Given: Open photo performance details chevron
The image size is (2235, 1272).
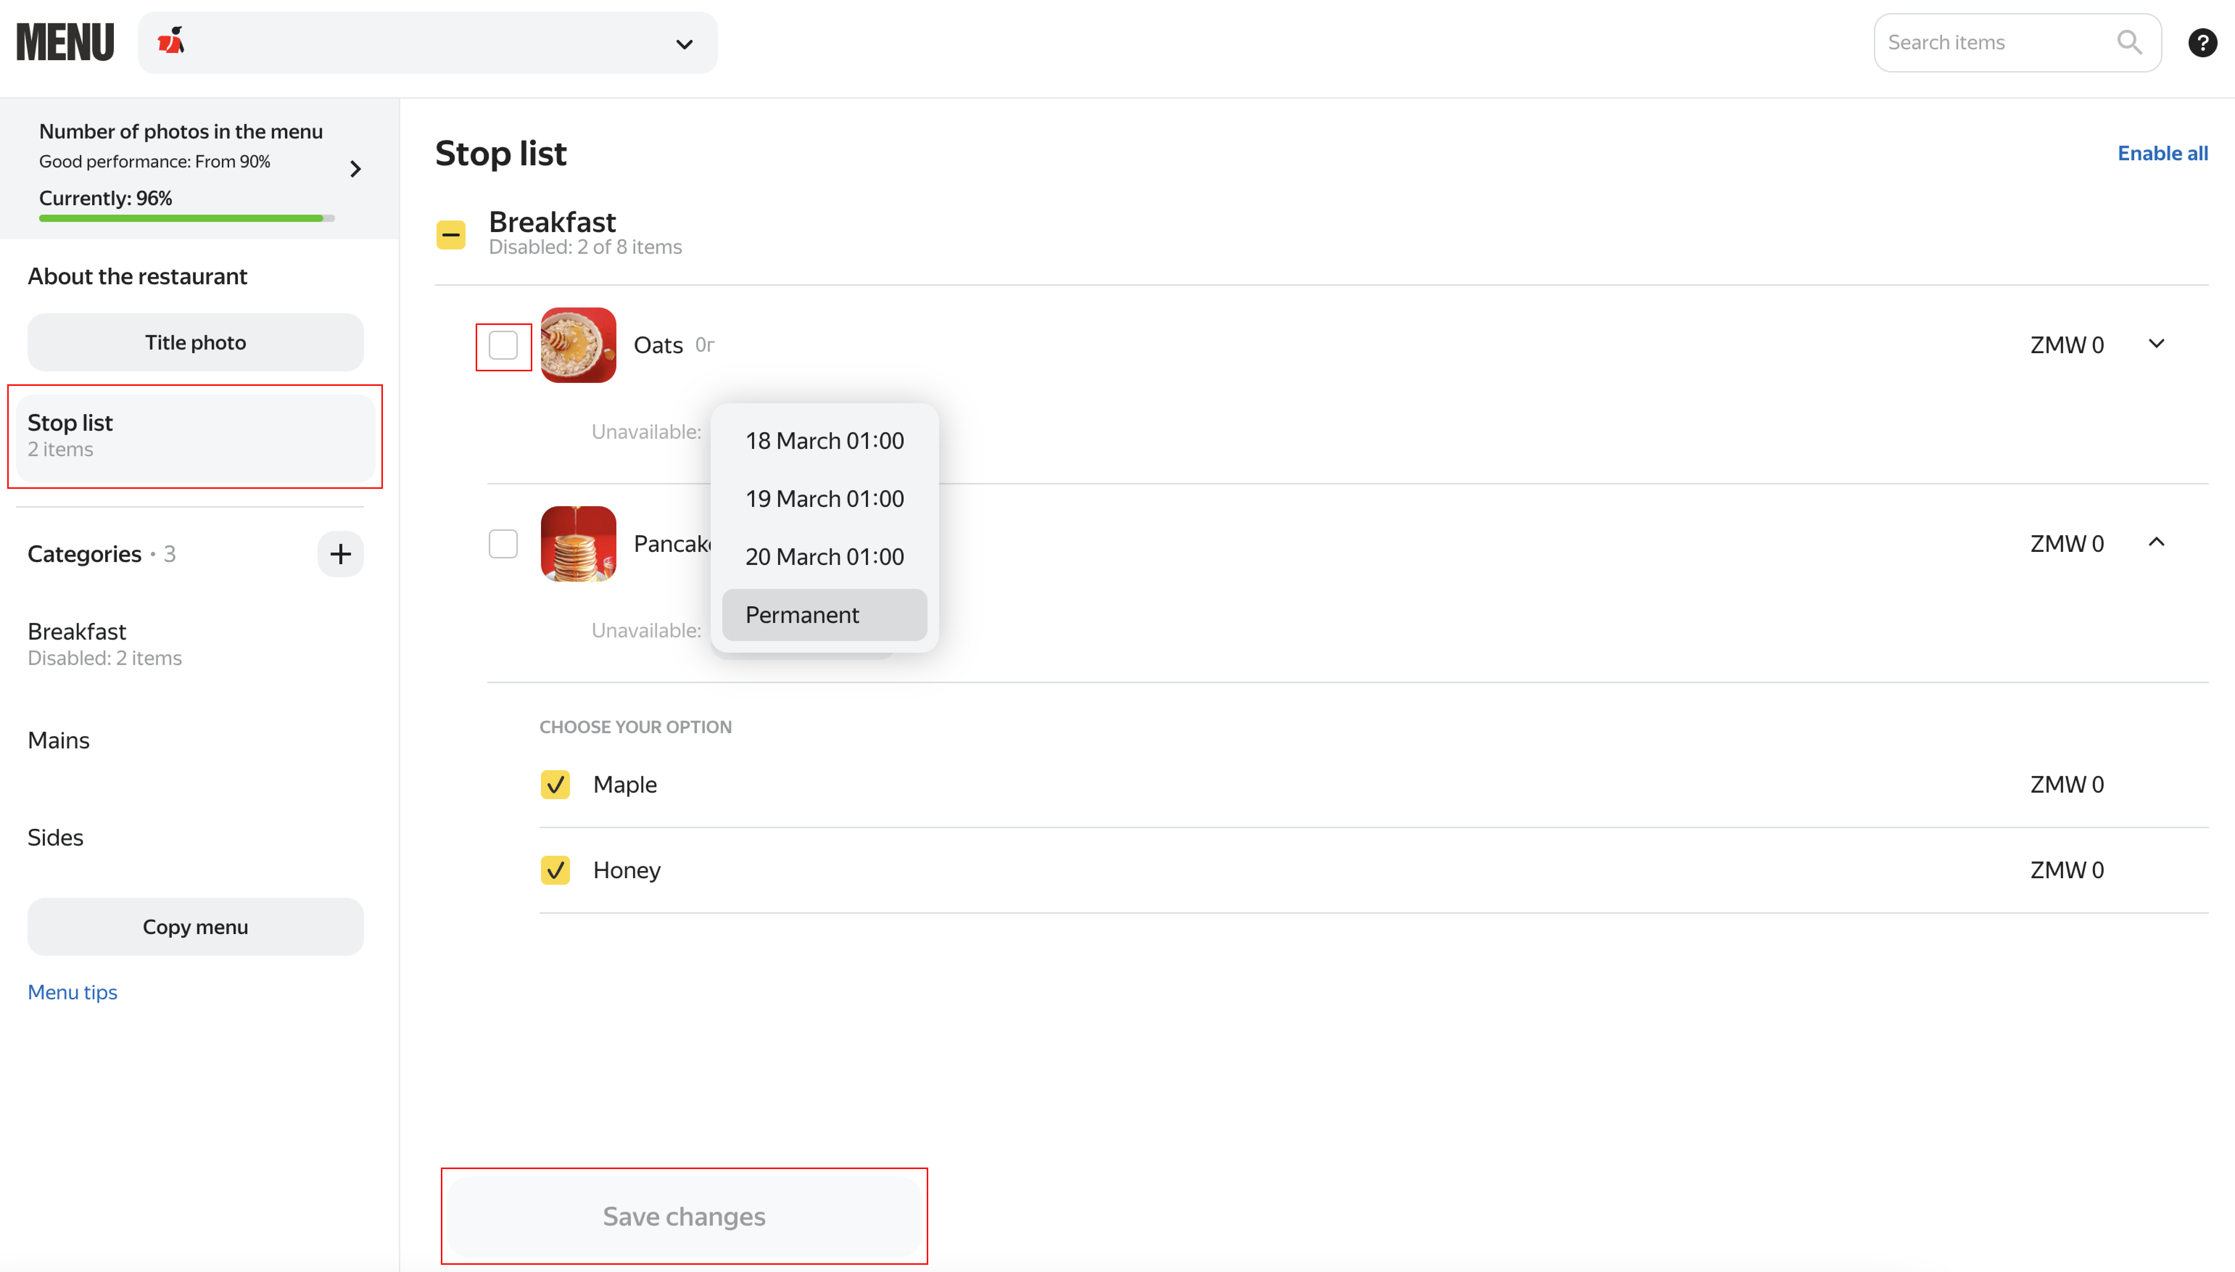Looking at the screenshot, I should click(x=355, y=169).
